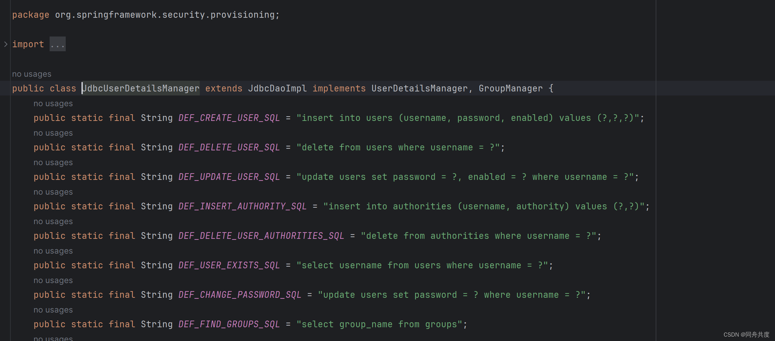Click 'no usages' hint above DEF_DELETE_USER_SQL
The height and width of the screenshot is (341, 775).
point(53,133)
